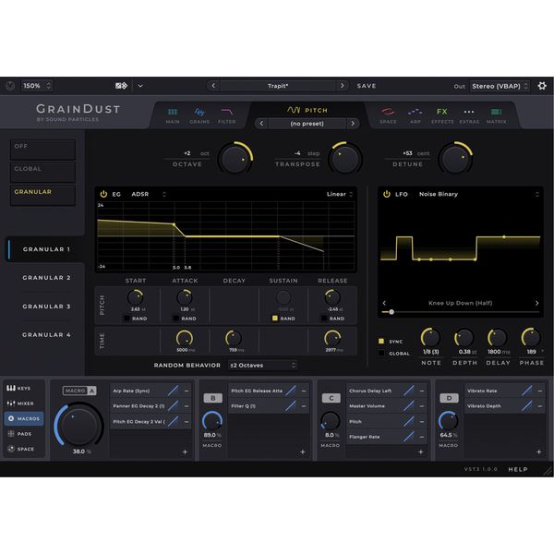Toggle RAND checkbox under Attack pitch

(x=175, y=318)
